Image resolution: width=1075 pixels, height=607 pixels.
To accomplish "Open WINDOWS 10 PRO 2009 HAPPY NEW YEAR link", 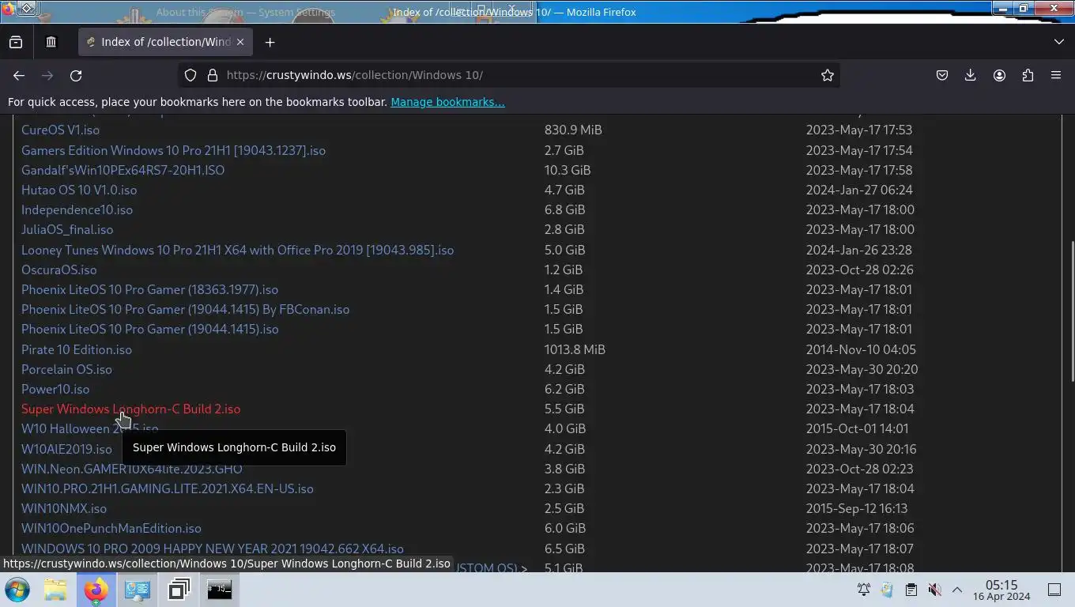I will click(213, 549).
